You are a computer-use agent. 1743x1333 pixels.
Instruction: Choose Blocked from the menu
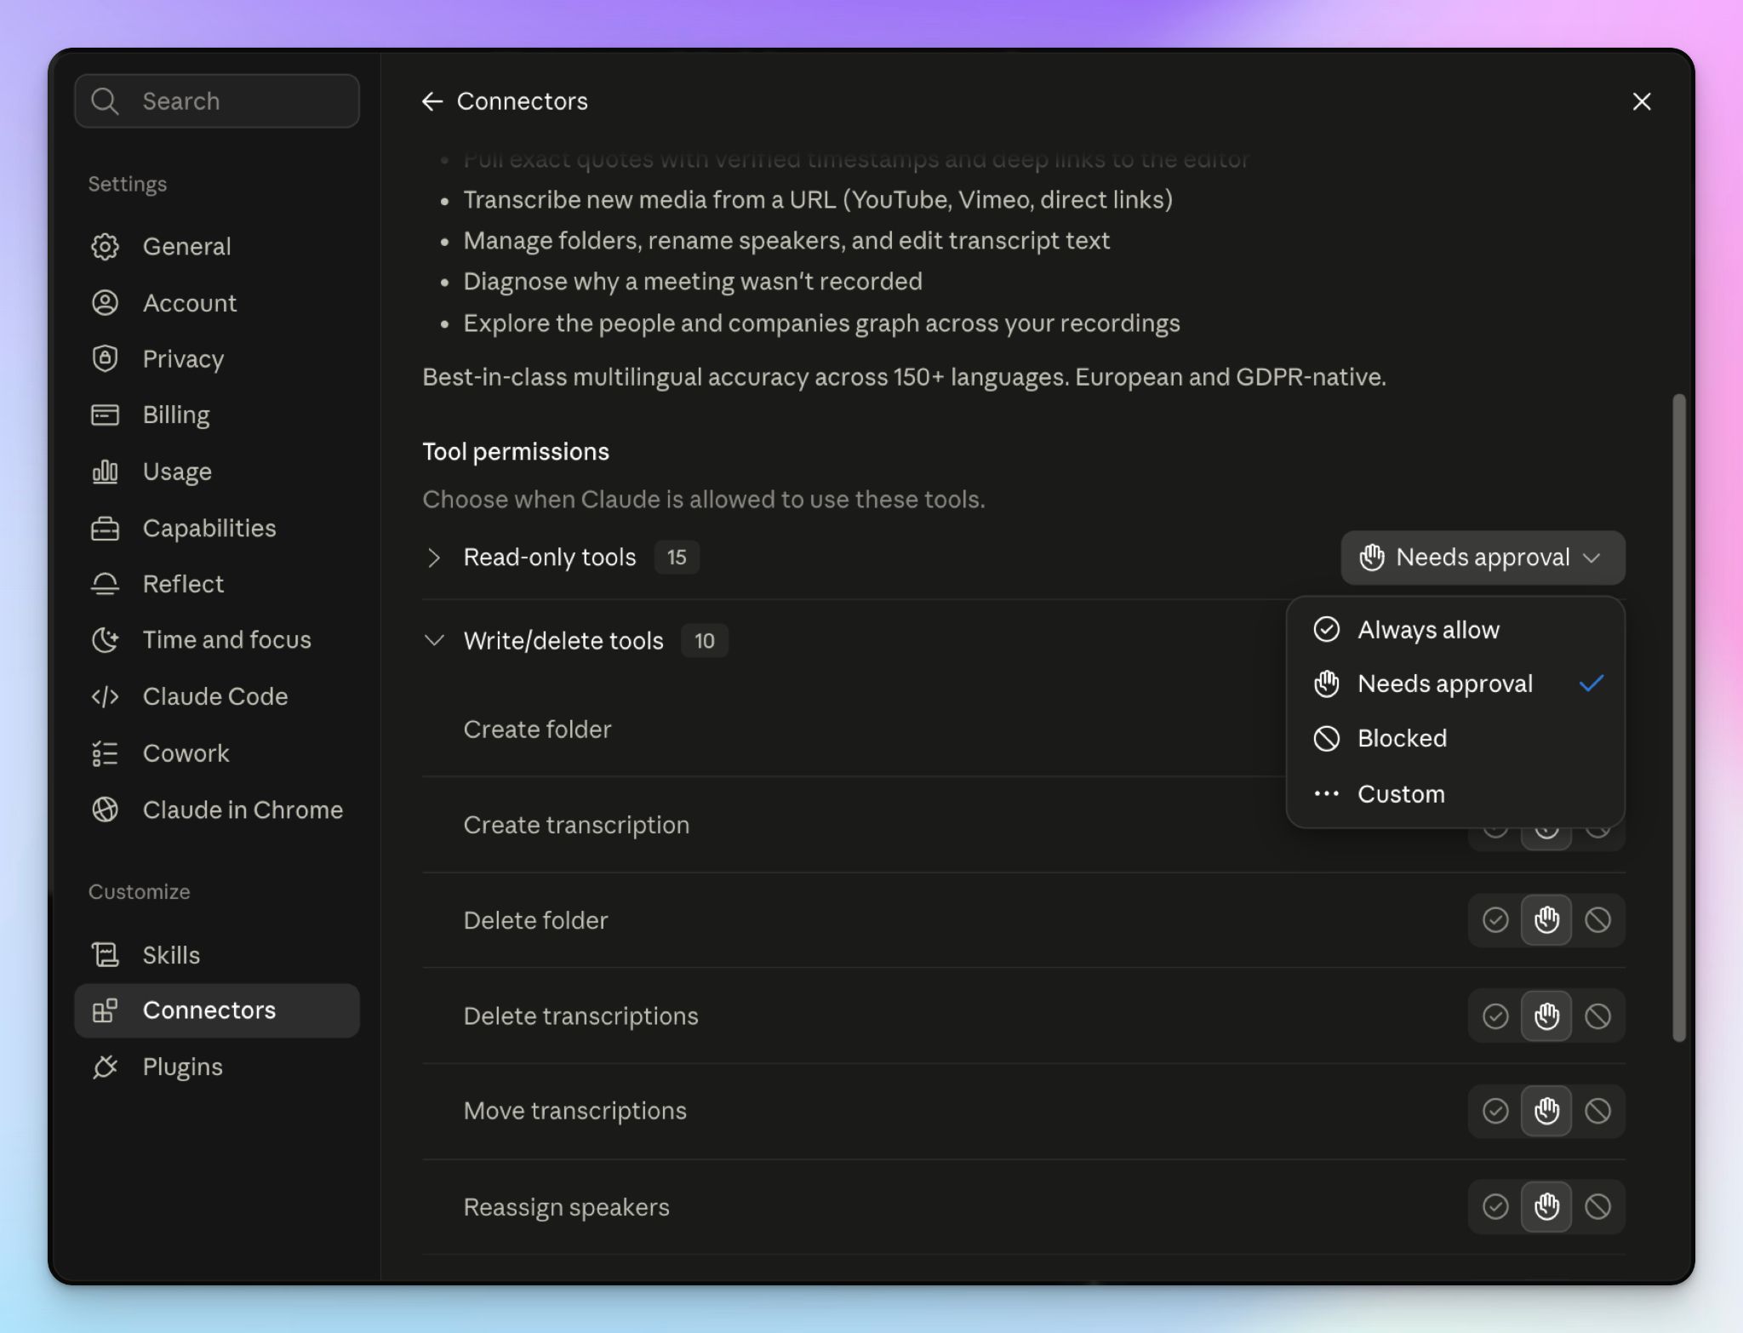[x=1455, y=738]
